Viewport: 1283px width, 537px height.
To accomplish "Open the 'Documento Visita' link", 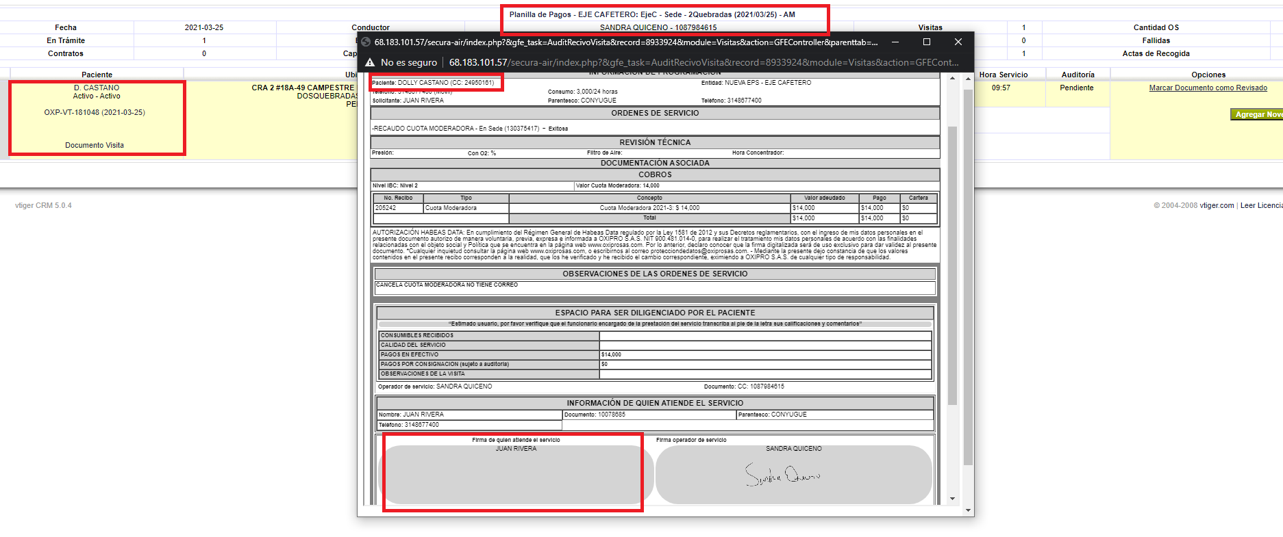I will [x=95, y=145].
